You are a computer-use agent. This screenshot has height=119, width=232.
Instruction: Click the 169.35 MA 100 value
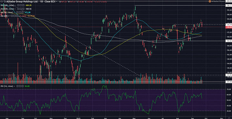point(29,5)
